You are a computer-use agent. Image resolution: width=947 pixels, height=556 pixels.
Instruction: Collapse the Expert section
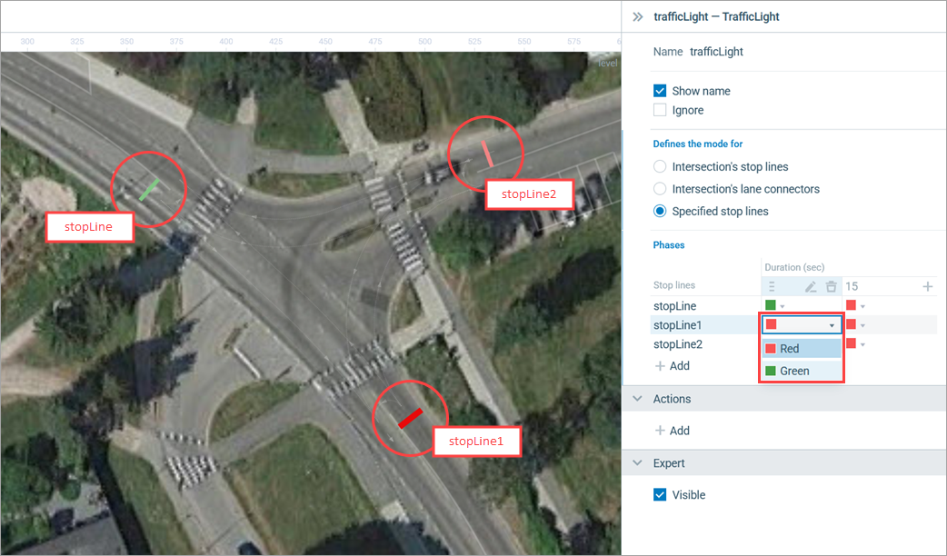click(x=636, y=463)
